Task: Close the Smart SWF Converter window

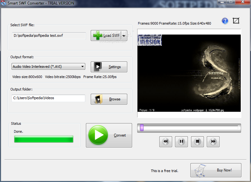Action: 243,2
